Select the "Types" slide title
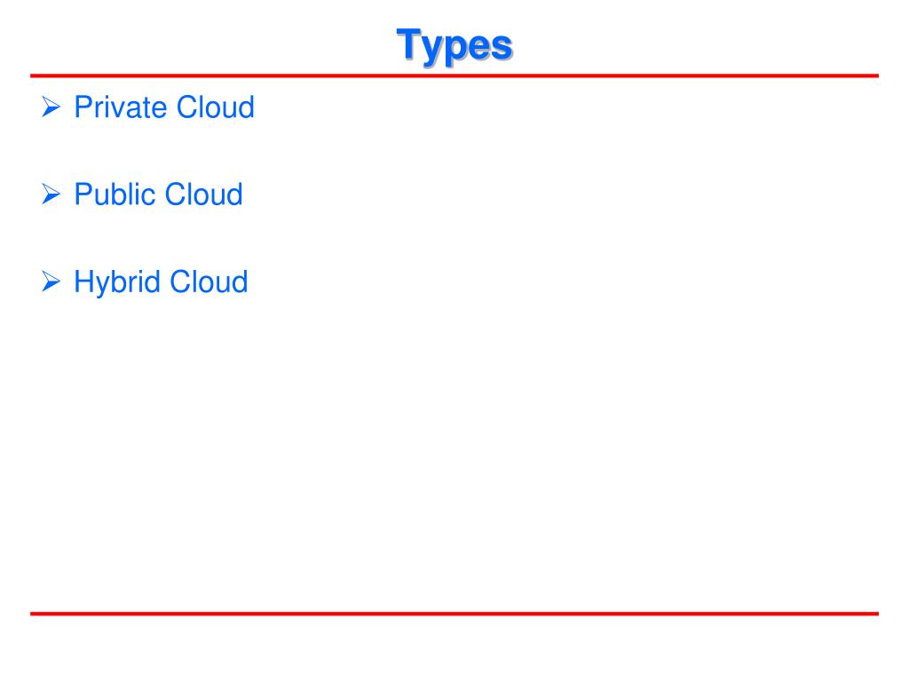The image size is (909, 682). 454,46
